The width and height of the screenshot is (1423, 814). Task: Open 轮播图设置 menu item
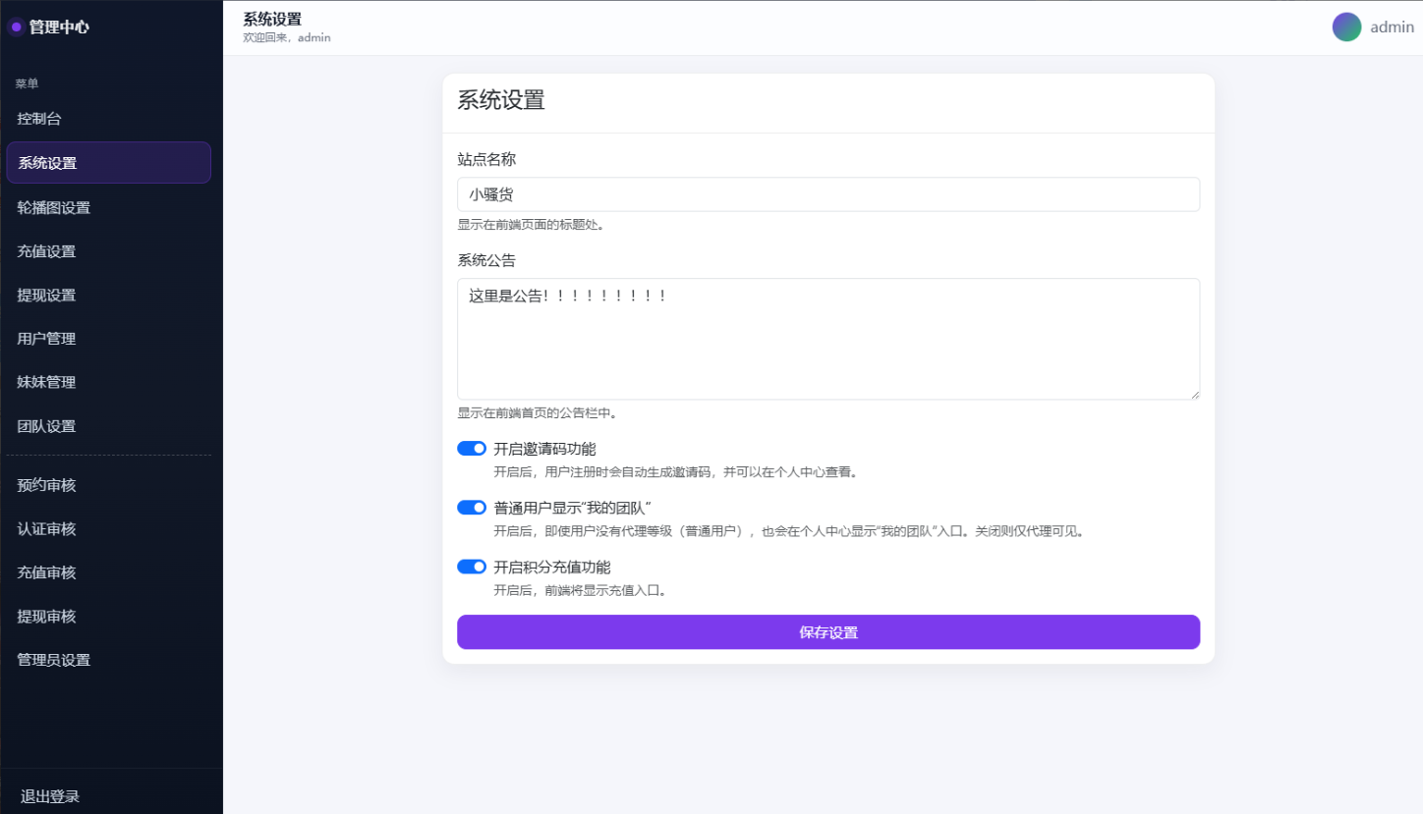coord(109,208)
